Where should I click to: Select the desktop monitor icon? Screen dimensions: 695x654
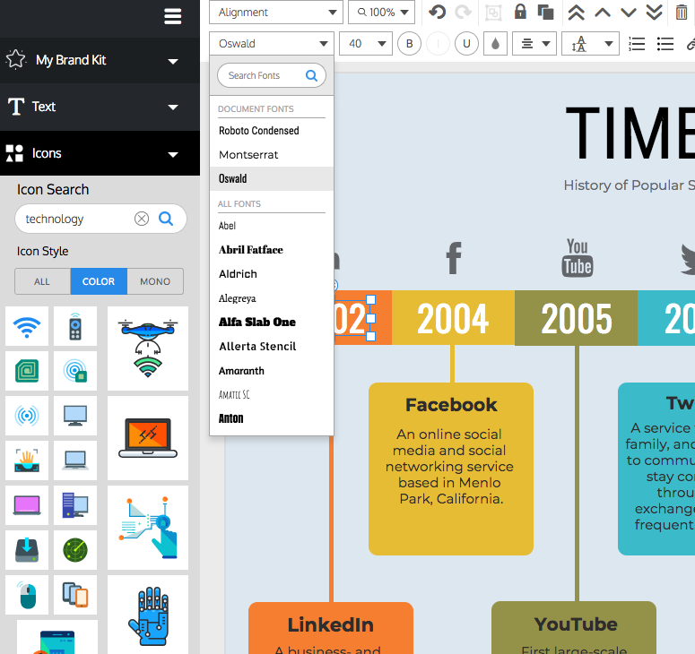tap(75, 416)
